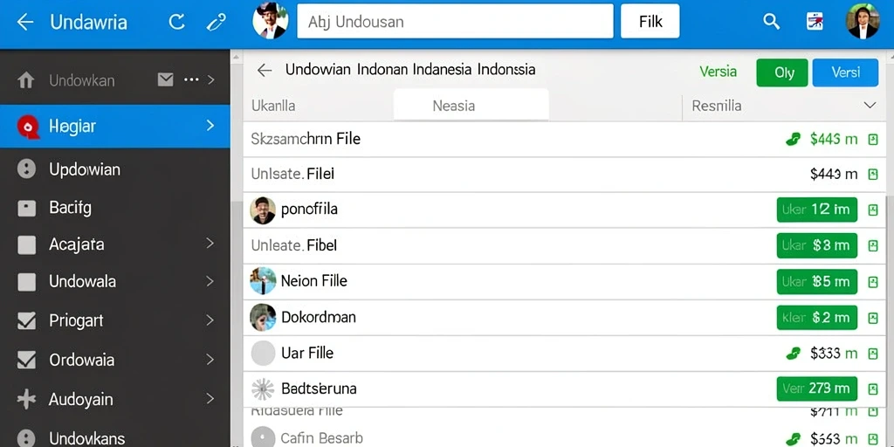Expand the Undowala sidebar chevron

(210, 281)
